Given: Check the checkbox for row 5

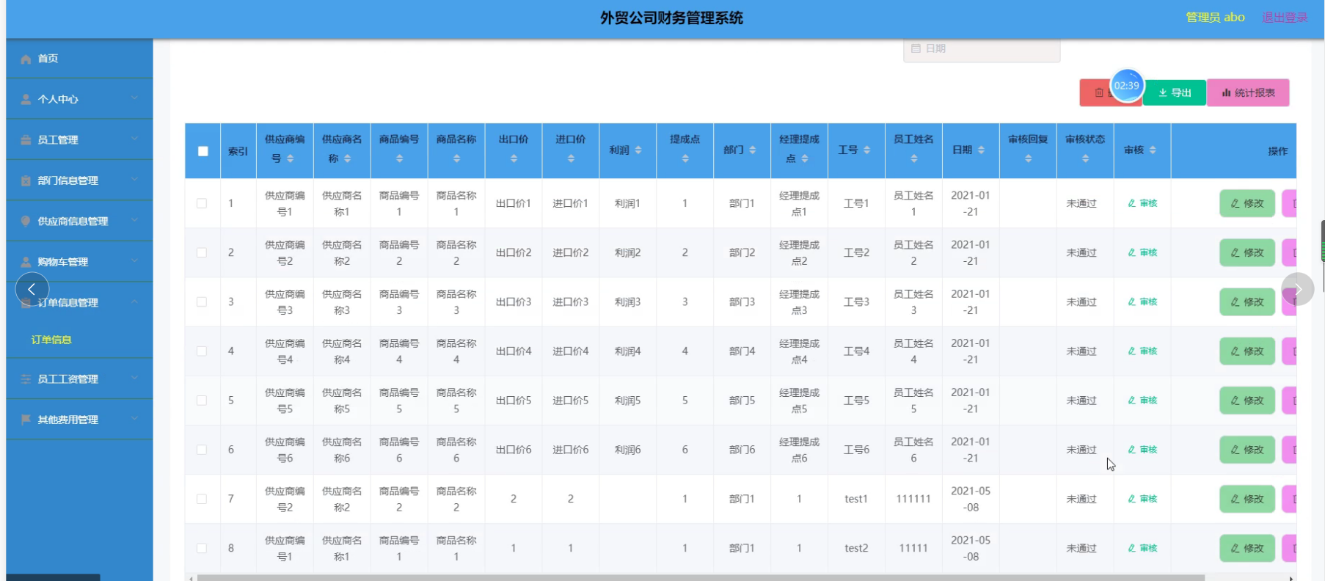Looking at the screenshot, I should pos(202,401).
